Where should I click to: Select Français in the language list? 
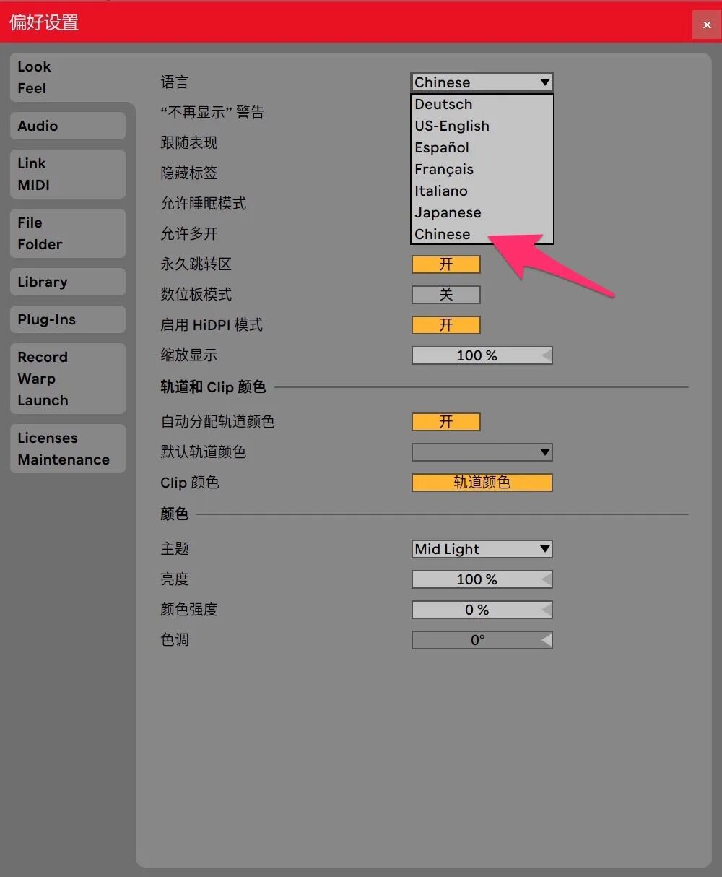coord(482,169)
